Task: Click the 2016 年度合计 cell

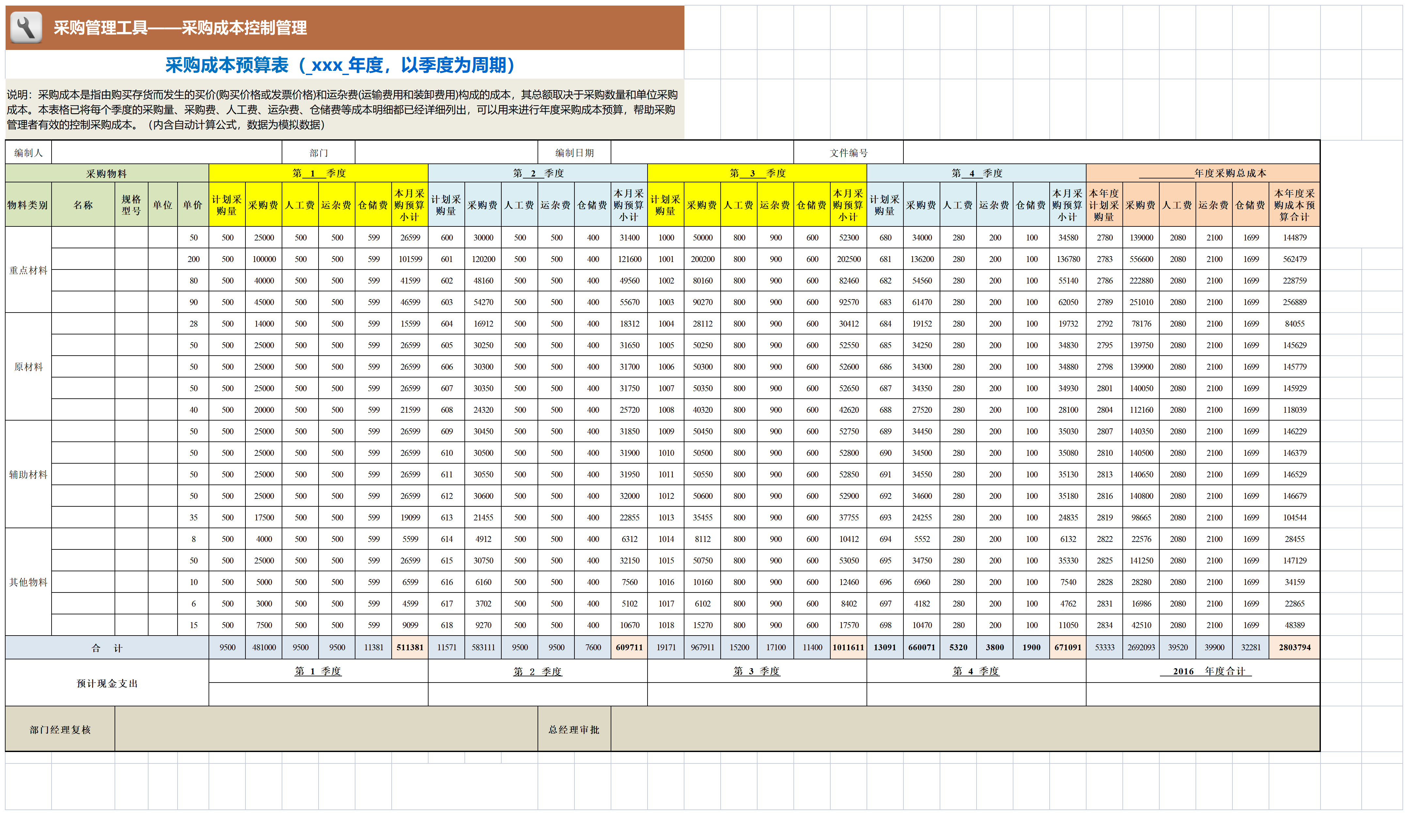Action: pos(1203,671)
